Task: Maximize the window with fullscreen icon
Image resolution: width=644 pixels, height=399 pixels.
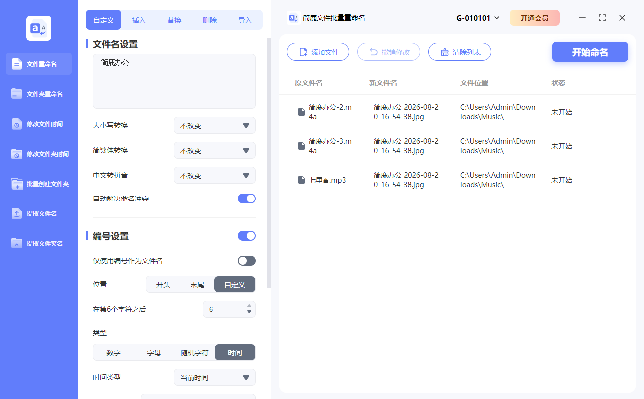Action: pos(602,18)
